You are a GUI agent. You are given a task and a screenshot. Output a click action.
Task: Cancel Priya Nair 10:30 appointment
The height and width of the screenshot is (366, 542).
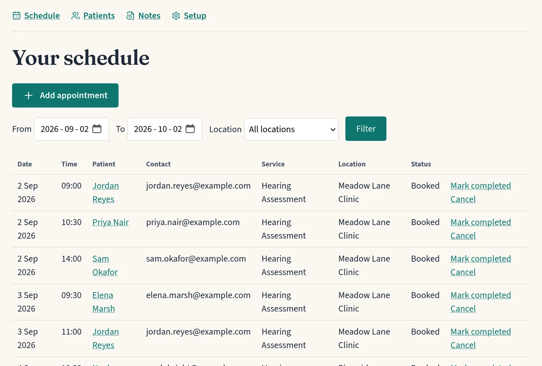[x=463, y=236]
